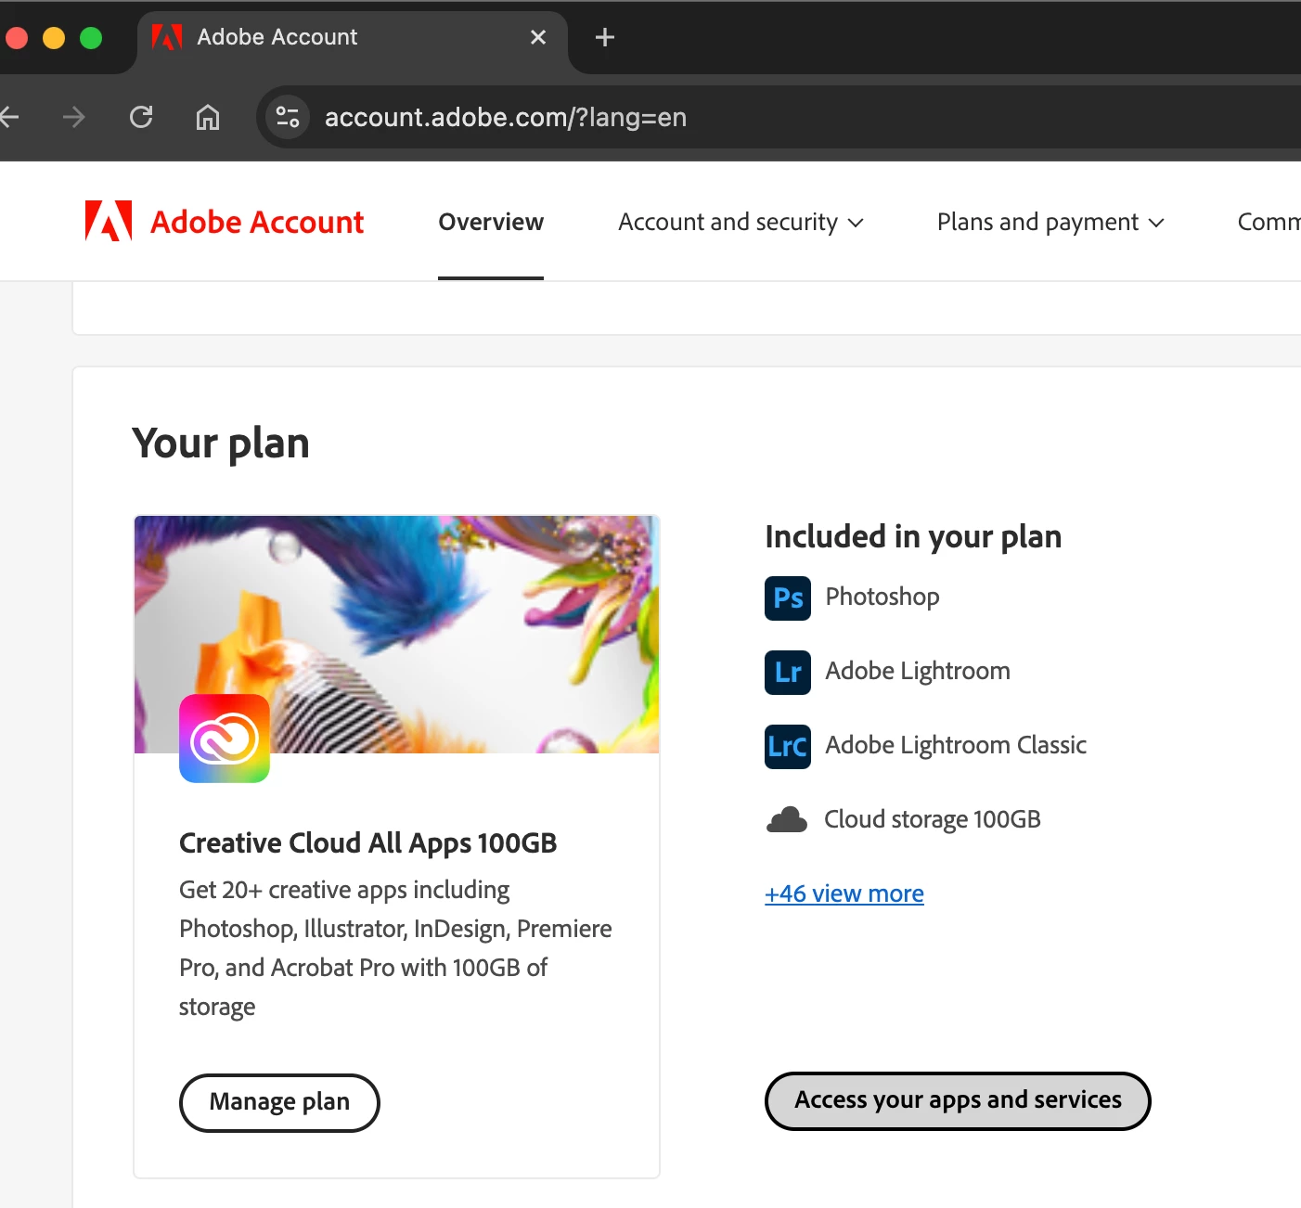Go back with the browser back arrow

point(9,117)
